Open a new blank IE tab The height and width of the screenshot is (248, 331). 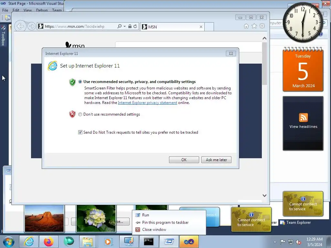pyautogui.click(x=209, y=27)
